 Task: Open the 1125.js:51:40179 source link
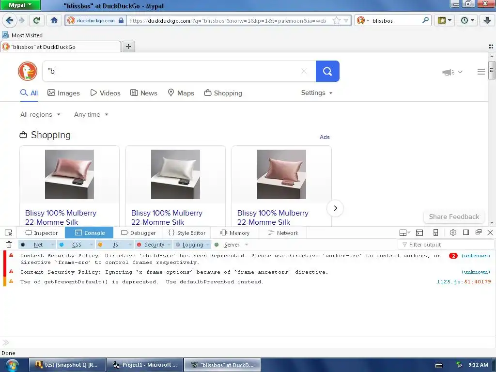(464, 281)
